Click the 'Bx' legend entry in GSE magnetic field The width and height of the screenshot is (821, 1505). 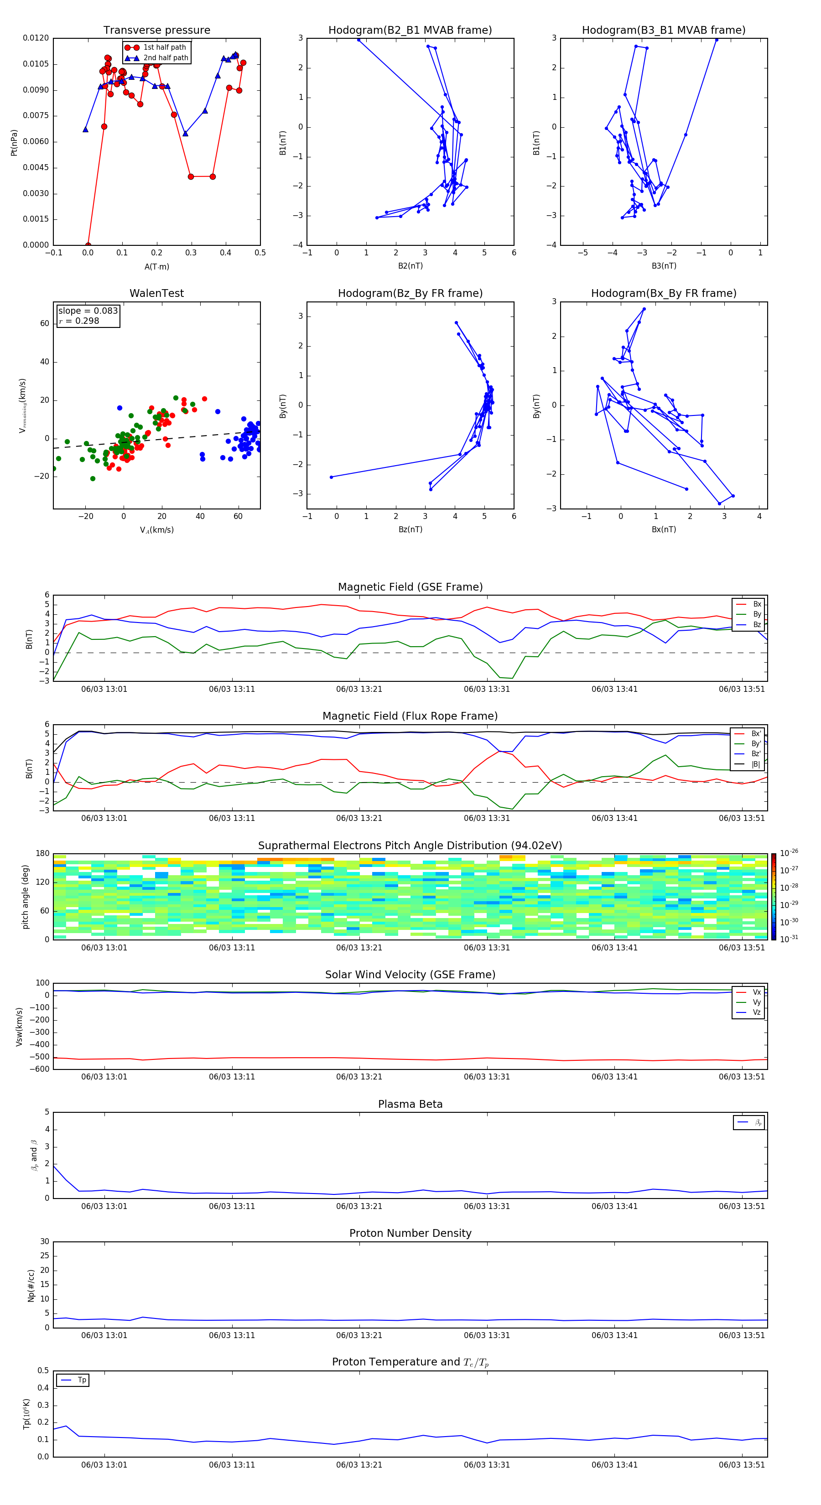coord(749,604)
